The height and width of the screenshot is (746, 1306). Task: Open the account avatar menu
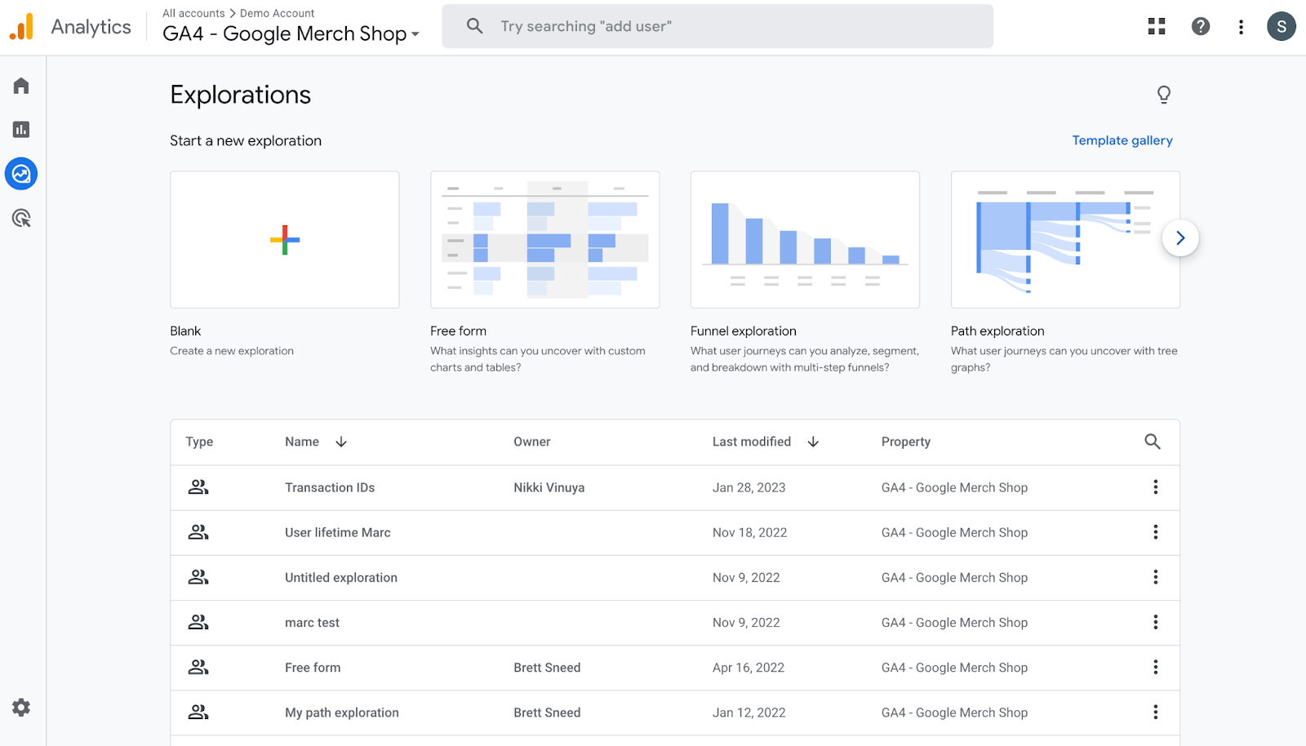pyautogui.click(x=1281, y=26)
